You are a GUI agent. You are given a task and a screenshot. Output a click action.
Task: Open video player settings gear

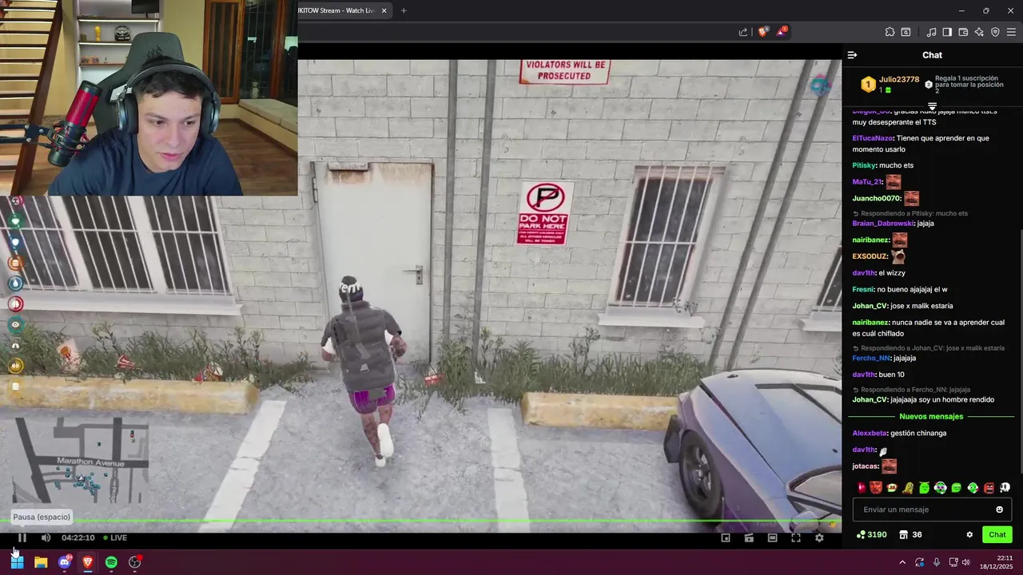(819, 537)
